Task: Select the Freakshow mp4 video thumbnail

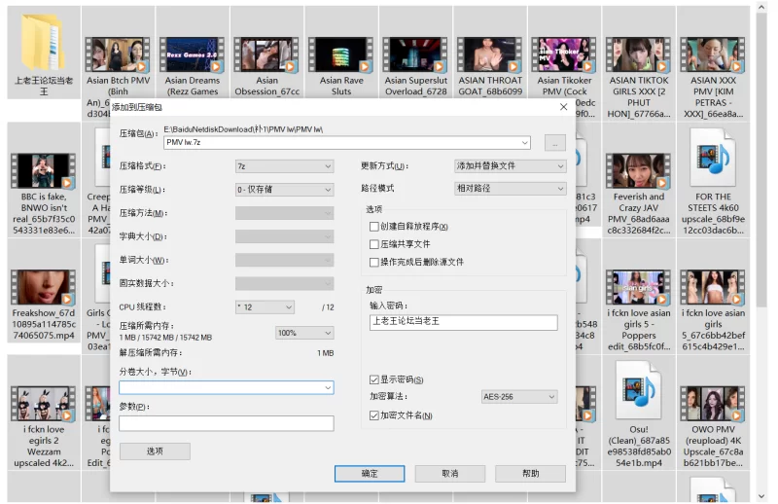Action: tap(43, 287)
